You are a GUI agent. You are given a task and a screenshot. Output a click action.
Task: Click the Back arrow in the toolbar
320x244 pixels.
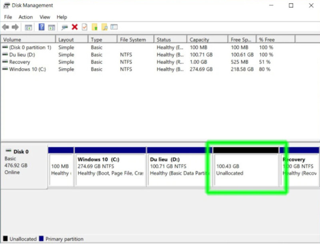coord(6,27)
